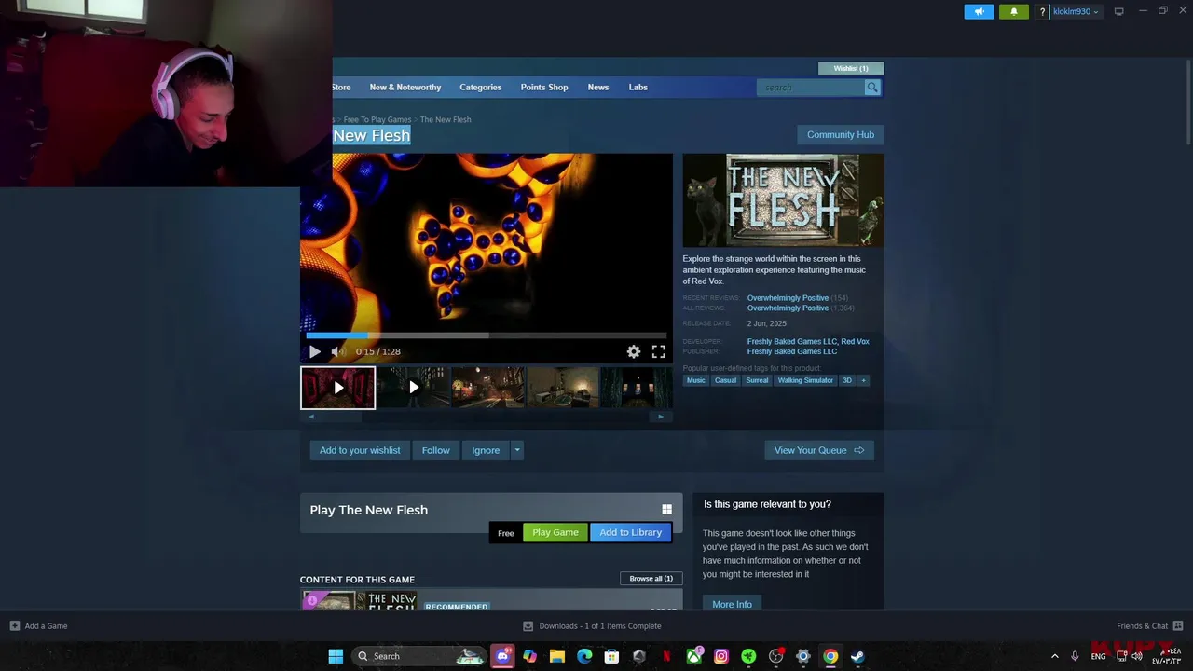Viewport: 1193px width, 671px height.
Task: Open Chrome from the taskbar
Action: pos(830,656)
